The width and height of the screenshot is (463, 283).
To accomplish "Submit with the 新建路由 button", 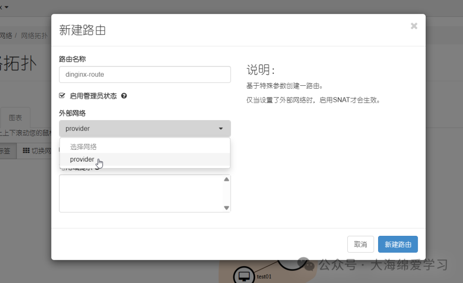I will 398,244.
